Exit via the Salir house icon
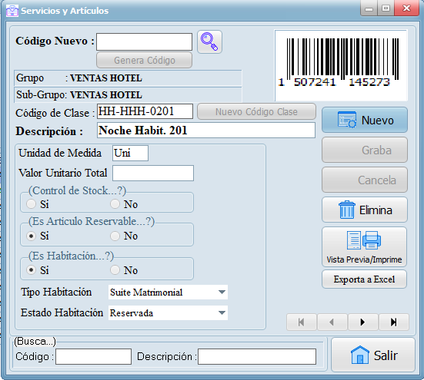The width and height of the screenshot is (424, 380). pyautogui.click(x=359, y=355)
